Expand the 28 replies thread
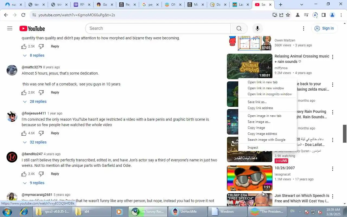Image resolution: width=347 pixels, height=217 pixels. 35,101
